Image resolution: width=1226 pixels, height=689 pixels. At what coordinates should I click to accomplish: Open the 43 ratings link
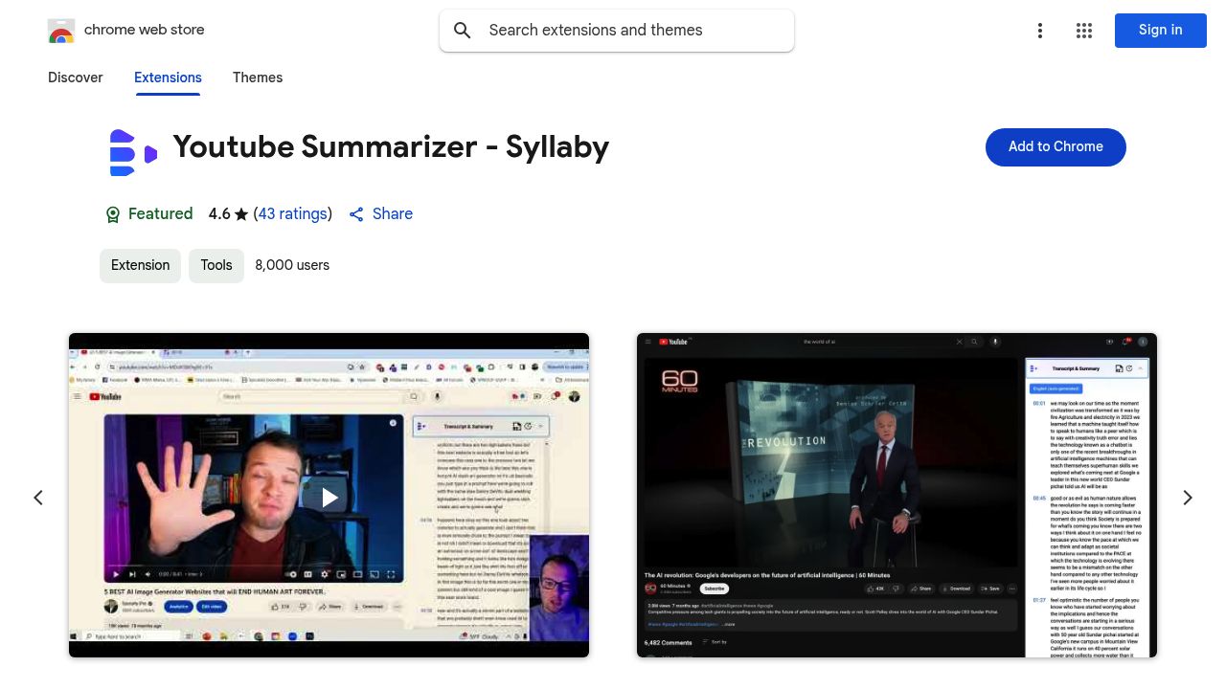(x=293, y=214)
